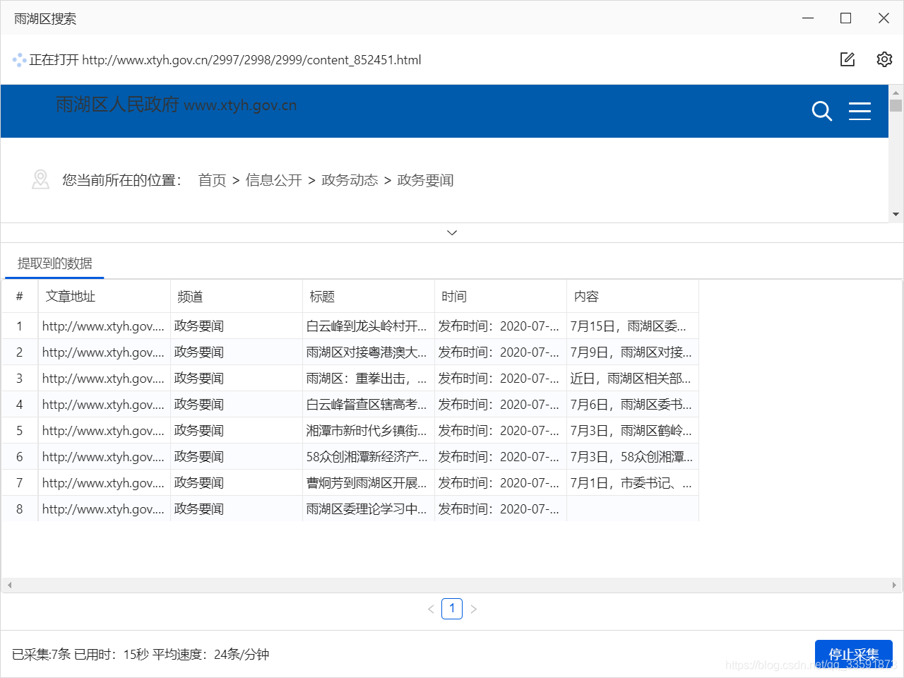
Task: Select content cell 7月3日，58众创湘潭...
Action: 633,457
